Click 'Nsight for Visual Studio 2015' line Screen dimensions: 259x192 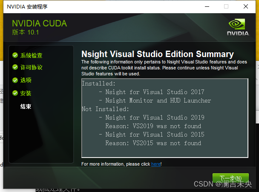tap(155, 135)
